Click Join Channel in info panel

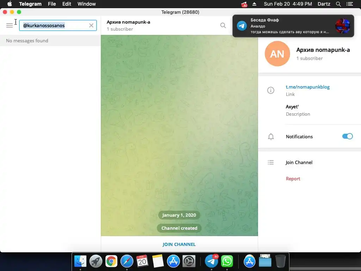coord(299,162)
